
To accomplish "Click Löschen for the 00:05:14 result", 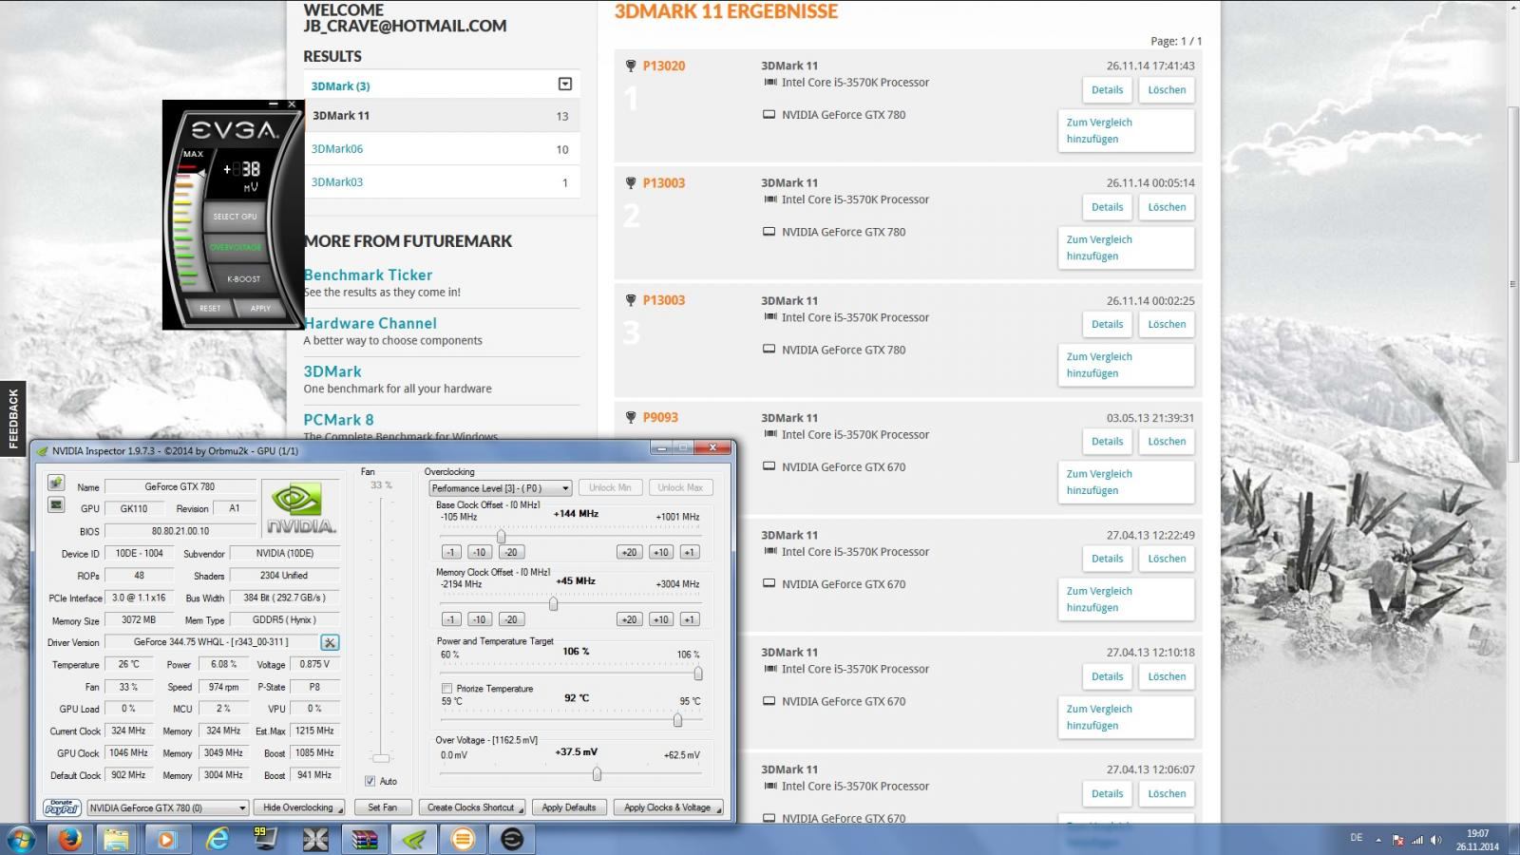I will point(1167,206).
